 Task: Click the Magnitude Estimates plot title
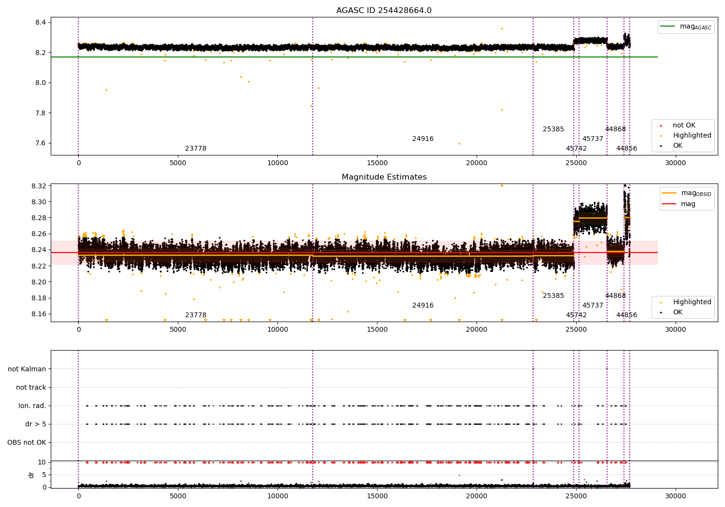click(384, 177)
